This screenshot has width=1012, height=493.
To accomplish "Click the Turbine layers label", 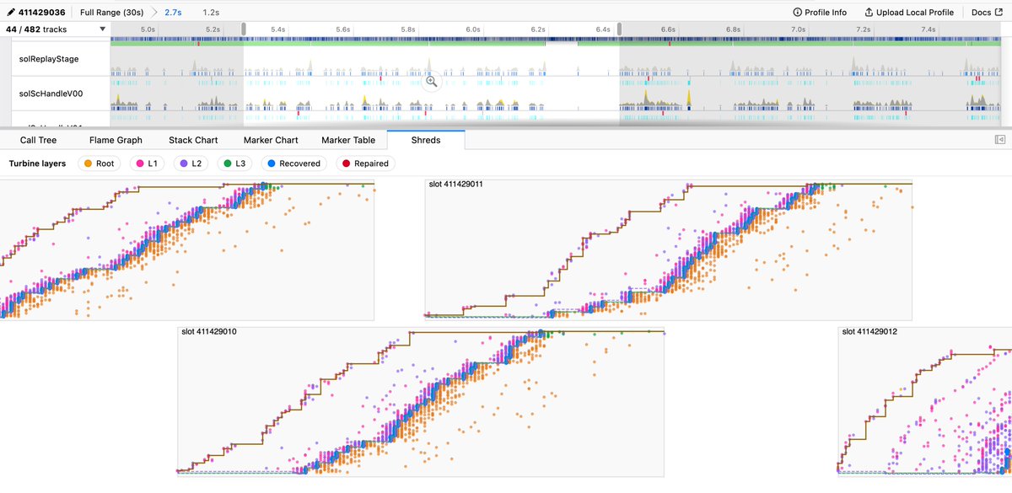I will (x=37, y=163).
